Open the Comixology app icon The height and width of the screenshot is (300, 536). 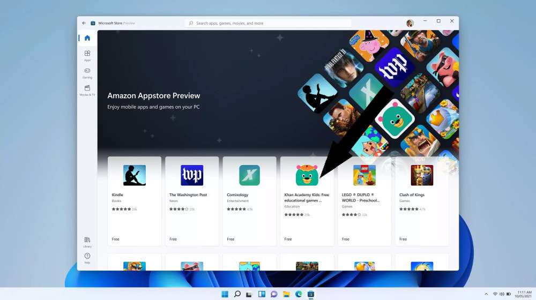(249, 175)
